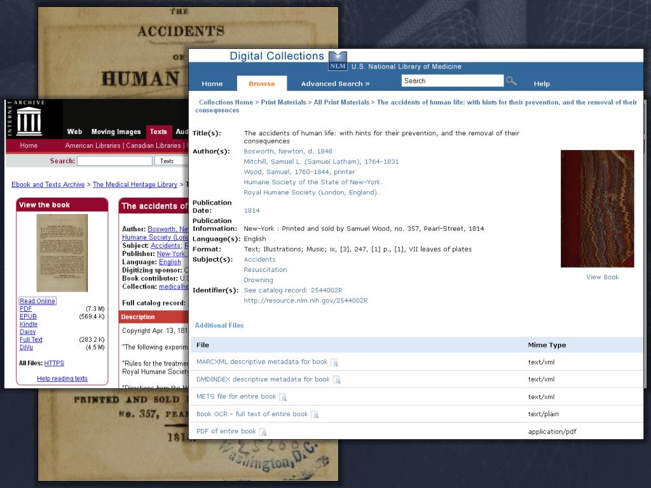651x488 pixels.
Task: Open American Libraries link
Action: 93,146
